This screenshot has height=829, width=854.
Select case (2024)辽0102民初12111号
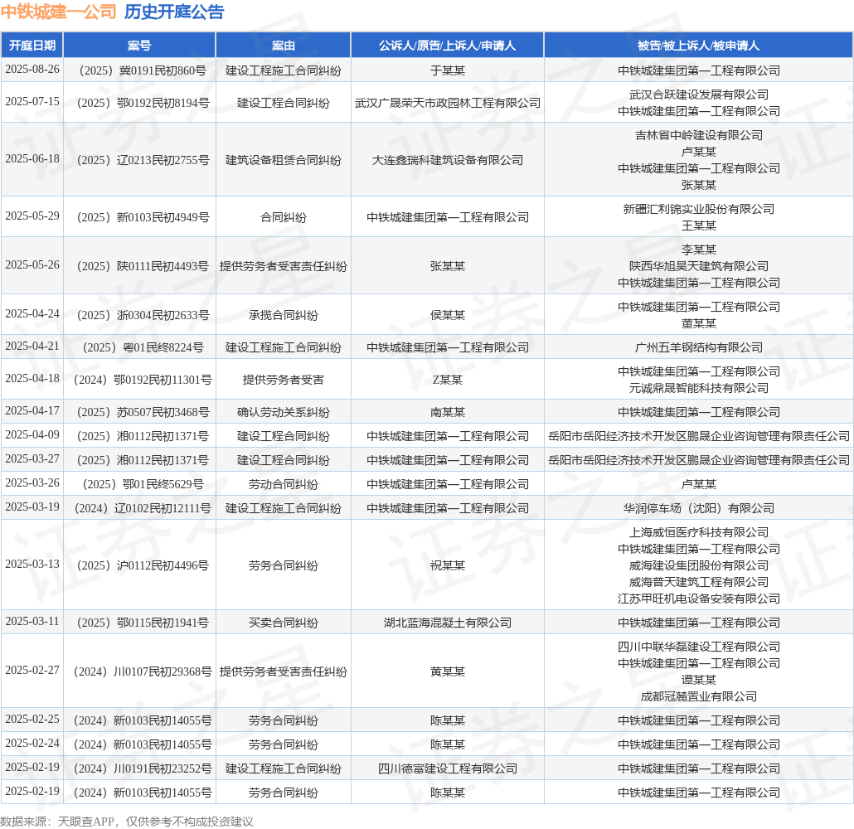click(143, 508)
